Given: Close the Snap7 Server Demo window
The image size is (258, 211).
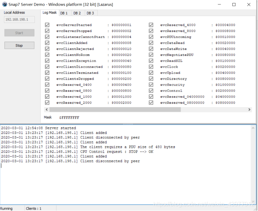Looking at the screenshot, I should [249, 4].
